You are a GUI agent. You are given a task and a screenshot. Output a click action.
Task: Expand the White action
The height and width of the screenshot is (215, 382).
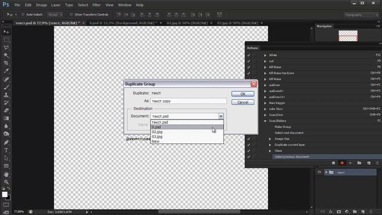(265, 56)
